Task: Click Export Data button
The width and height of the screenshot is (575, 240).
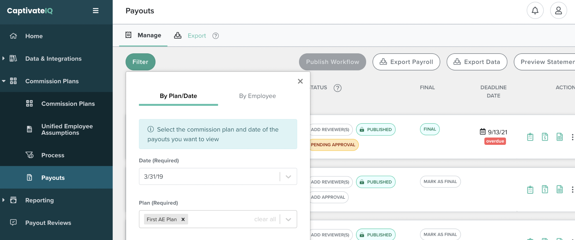Action: [477, 62]
